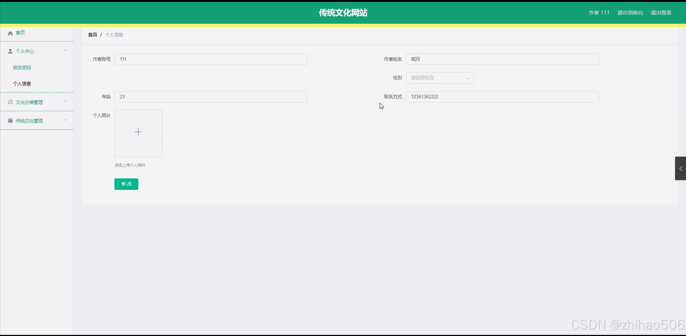Click the book icon beside 传统文化管理

click(10, 121)
